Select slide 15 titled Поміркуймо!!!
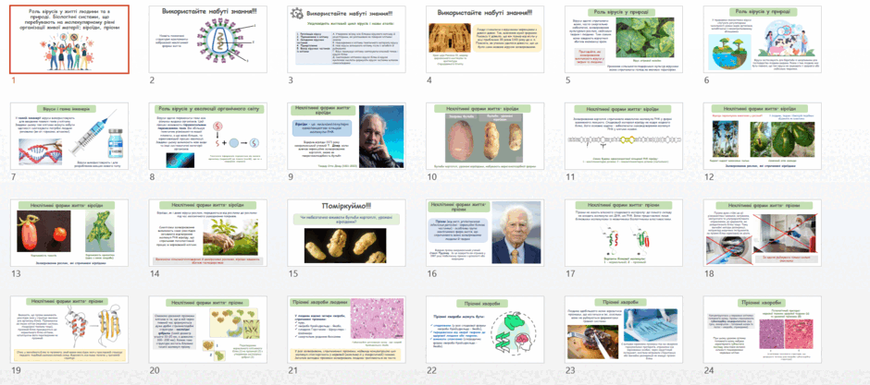The height and width of the screenshot is (385, 870). tap(346, 233)
